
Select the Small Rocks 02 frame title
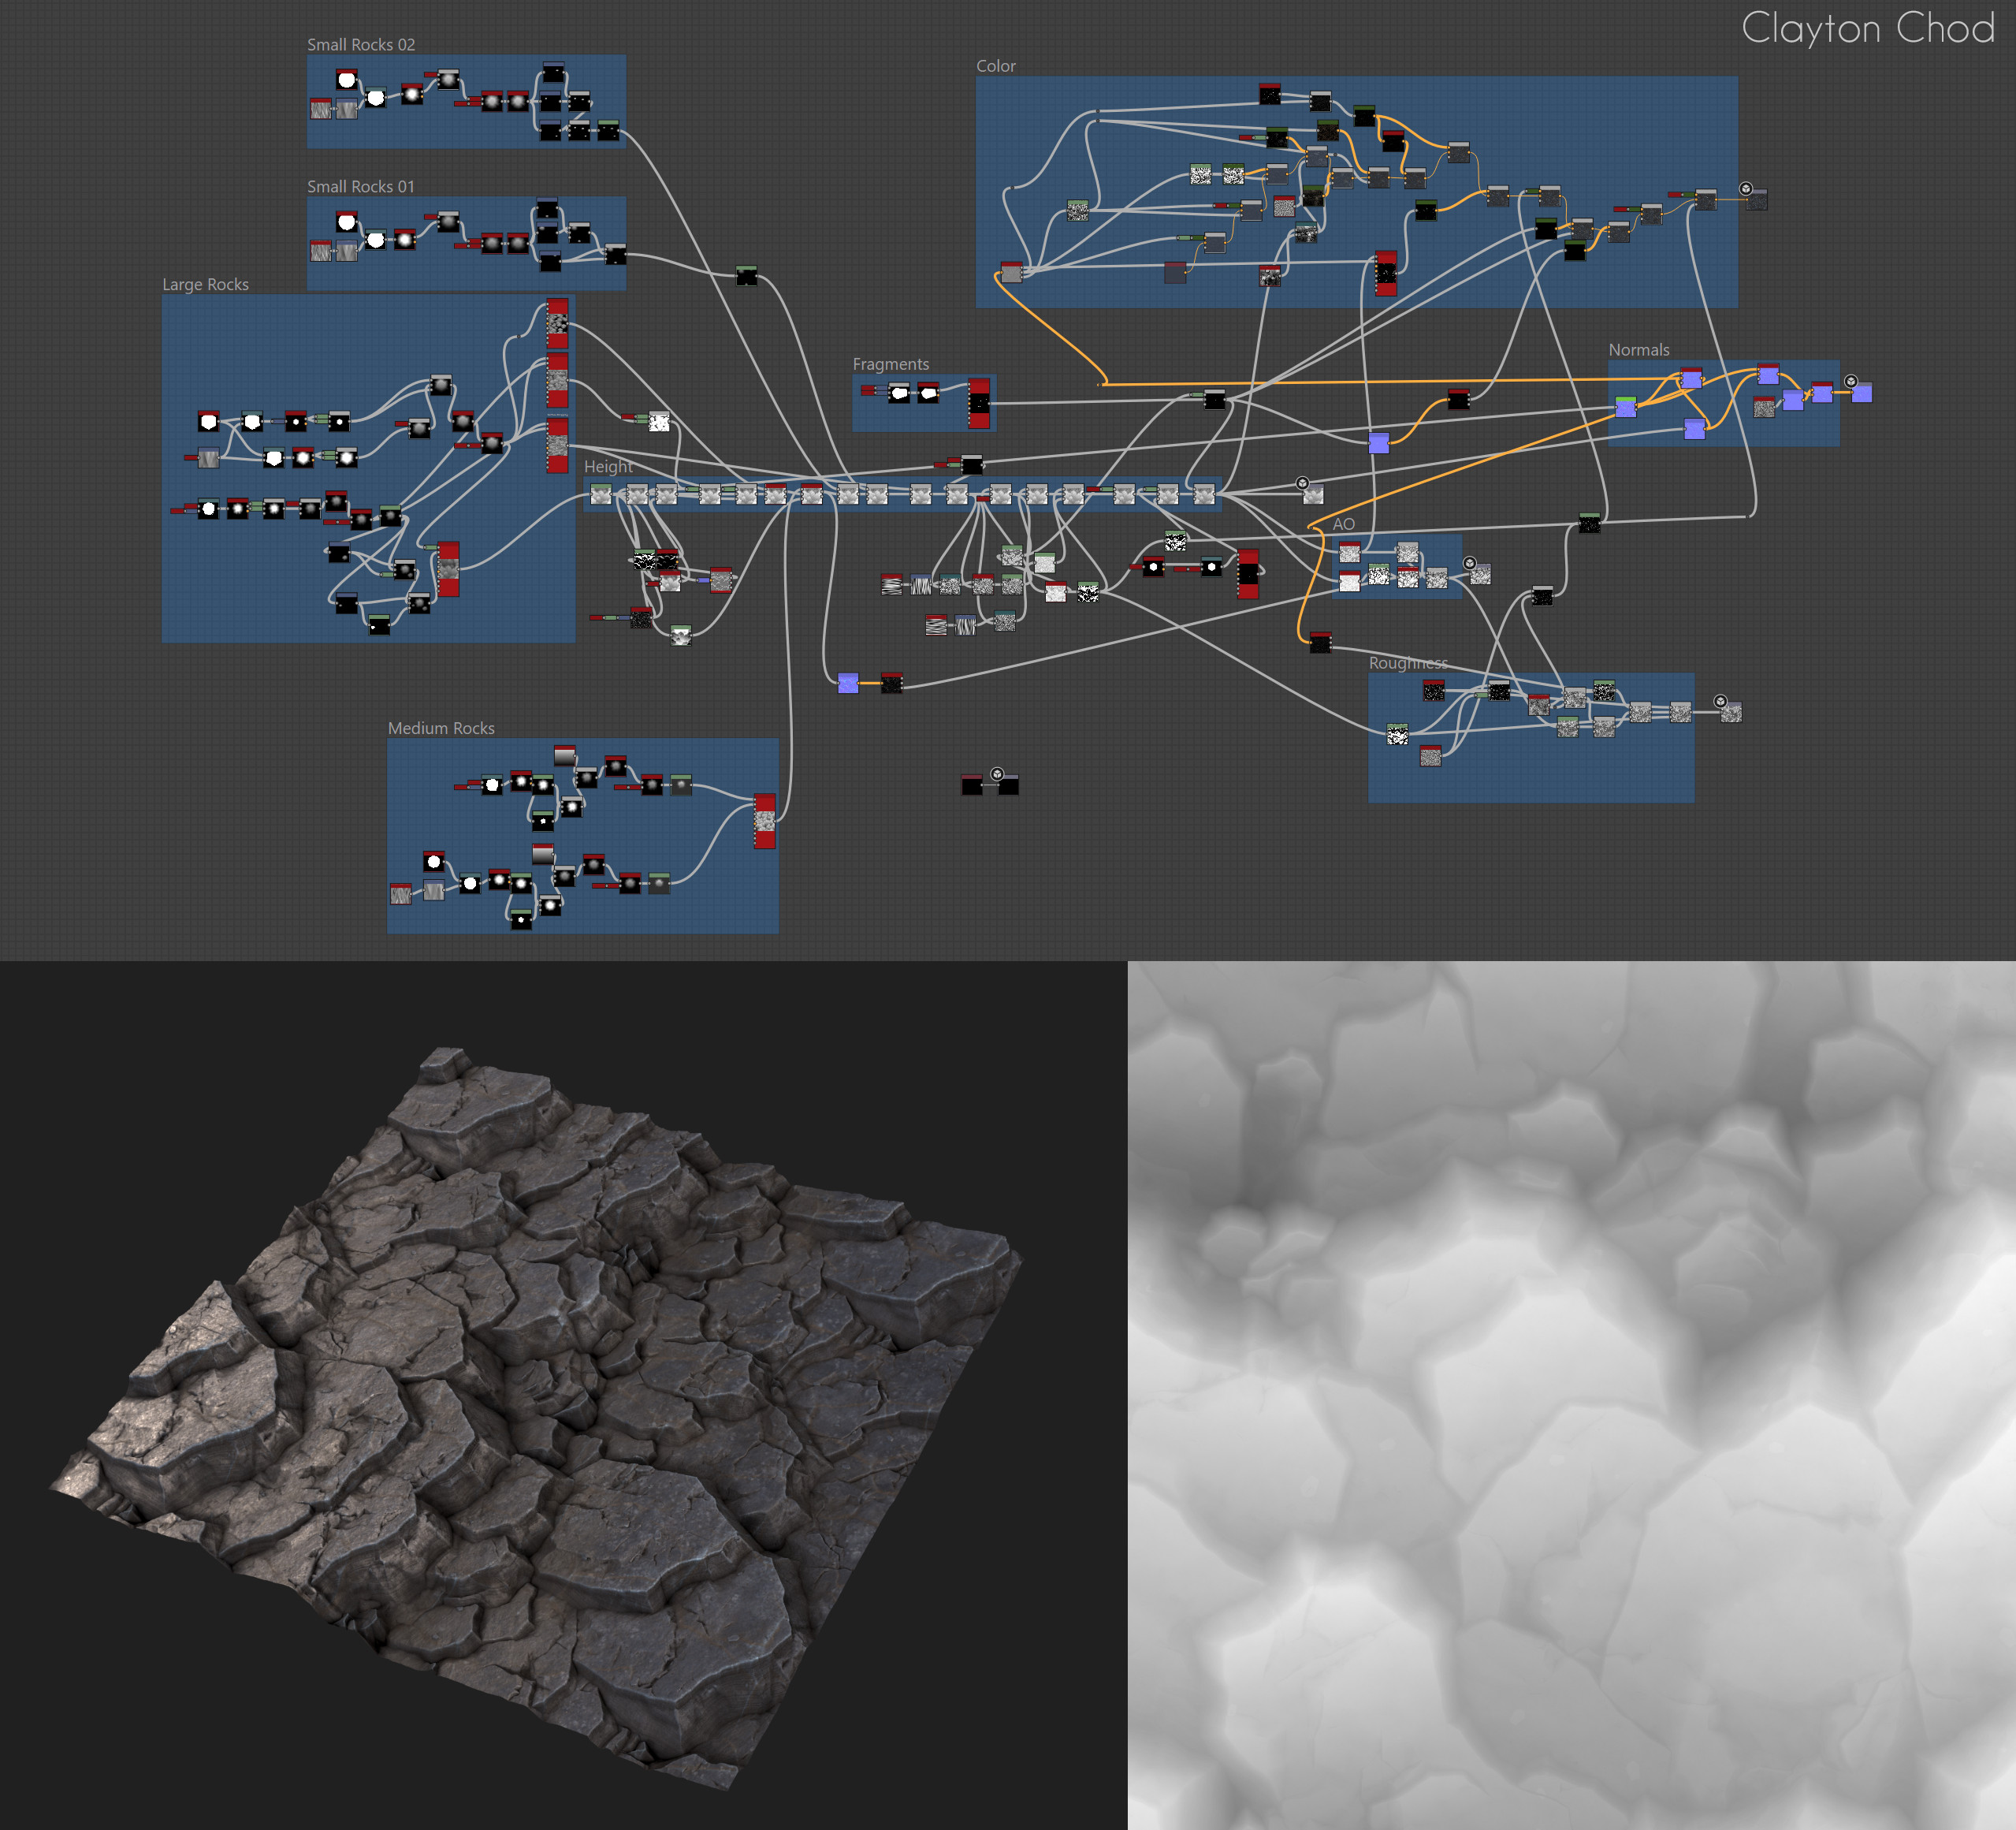click(x=360, y=45)
